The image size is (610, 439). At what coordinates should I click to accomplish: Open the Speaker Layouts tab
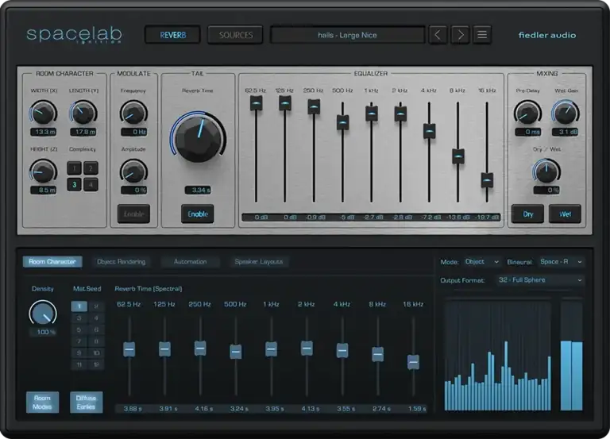259,262
